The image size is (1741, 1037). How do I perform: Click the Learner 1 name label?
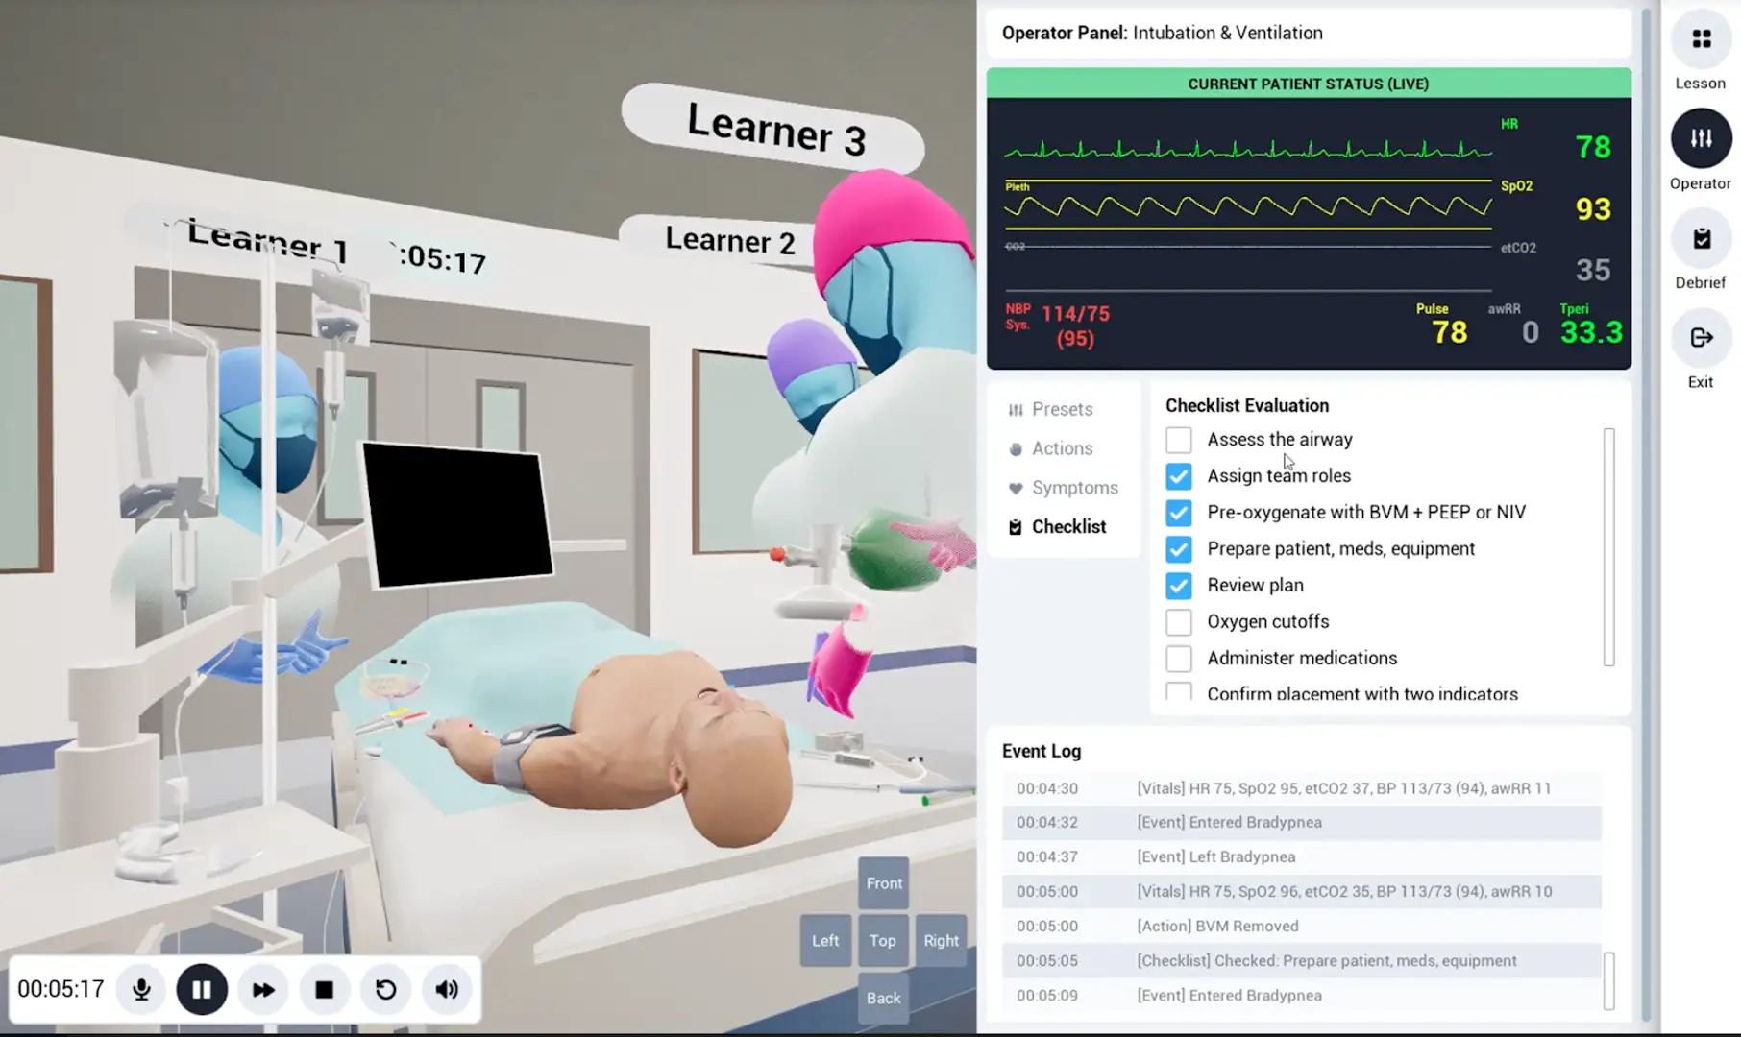point(267,240)
